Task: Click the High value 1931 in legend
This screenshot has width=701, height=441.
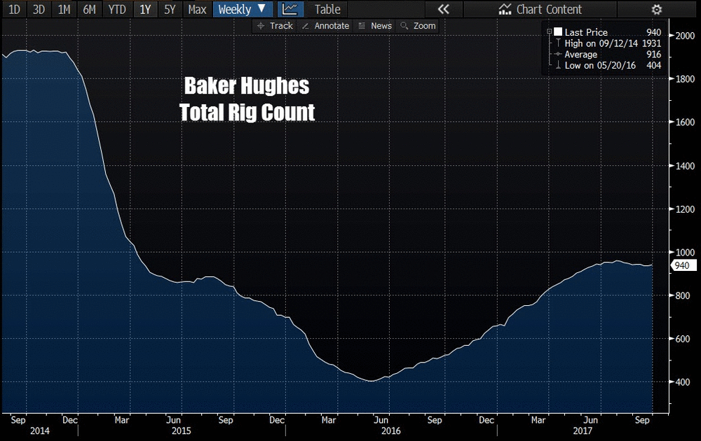Action: pos(651,43)
